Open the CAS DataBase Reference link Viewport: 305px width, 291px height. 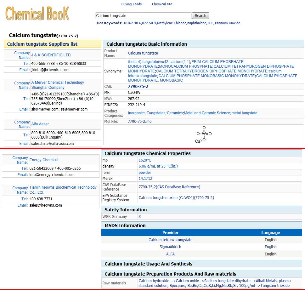169,187
